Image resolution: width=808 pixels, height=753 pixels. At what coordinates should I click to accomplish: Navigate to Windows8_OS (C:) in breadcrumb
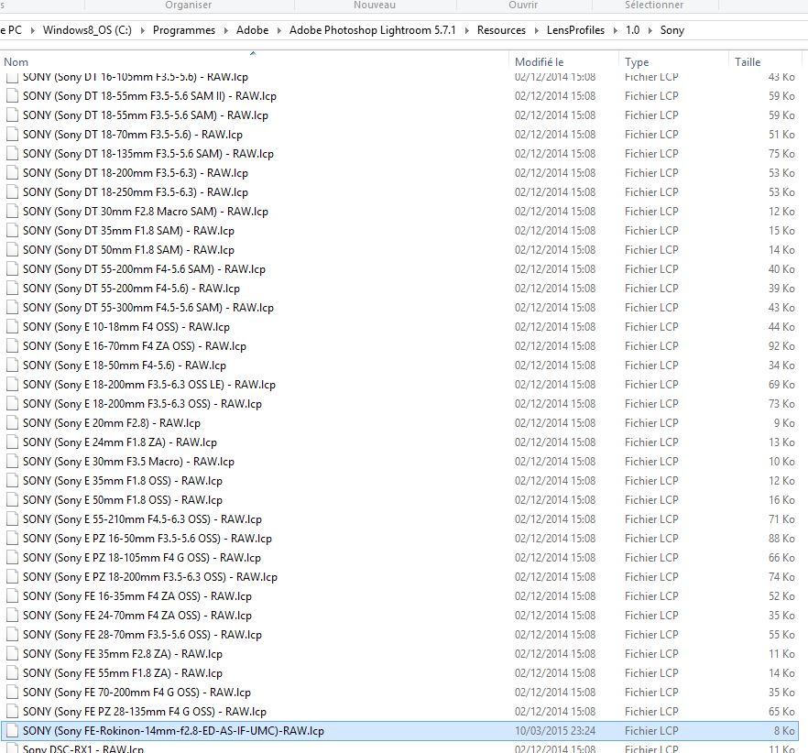87,30
